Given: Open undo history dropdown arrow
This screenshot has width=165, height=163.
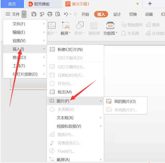Looking at the screenshot, I should pos(70,14).
